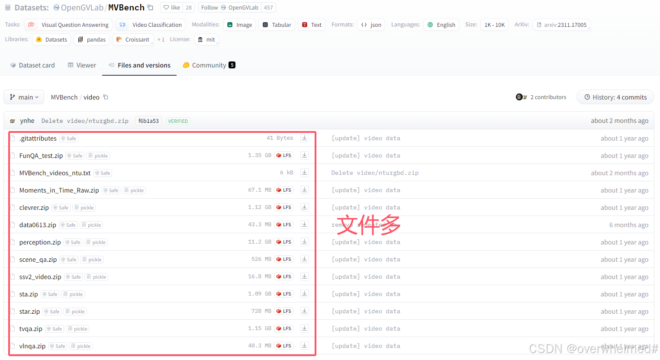The image size is (660, 360).
Task: Copy the MVBench dataset name icon
Action: 150,7
